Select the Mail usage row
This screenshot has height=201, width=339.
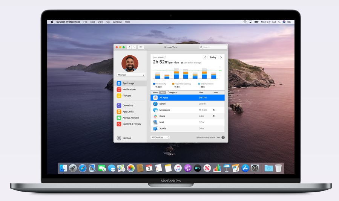[x=187, y=122]
